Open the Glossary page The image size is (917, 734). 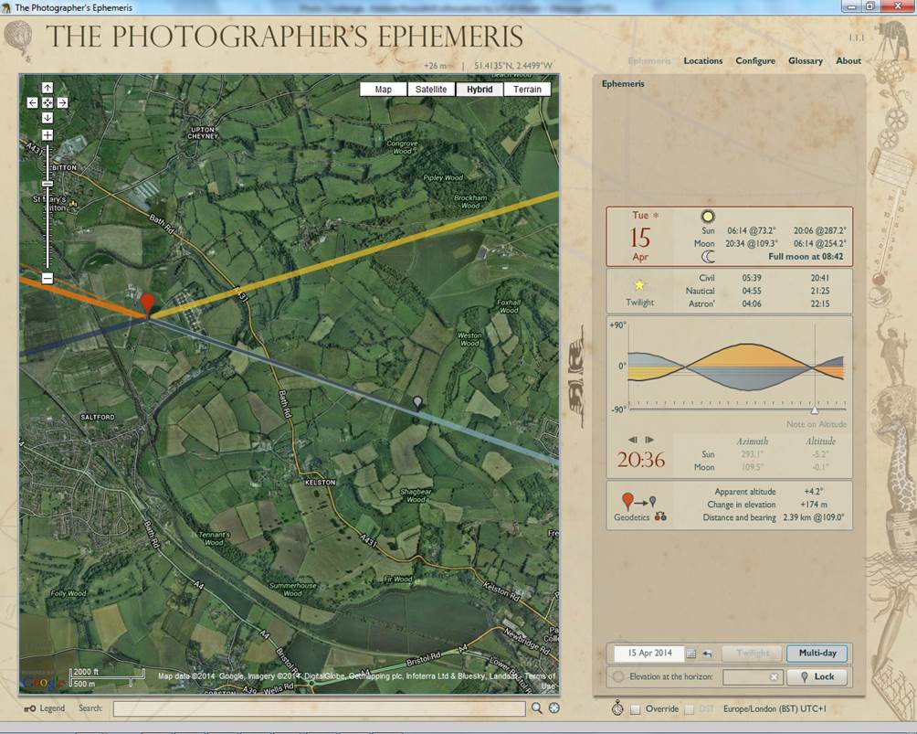pyautogui.click(x=806, y=61)
